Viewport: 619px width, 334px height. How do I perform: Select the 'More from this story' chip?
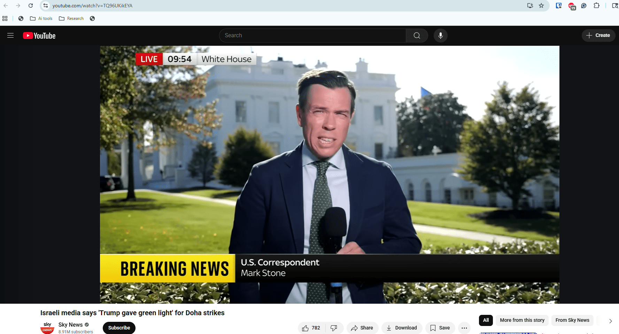click(522, 320)
